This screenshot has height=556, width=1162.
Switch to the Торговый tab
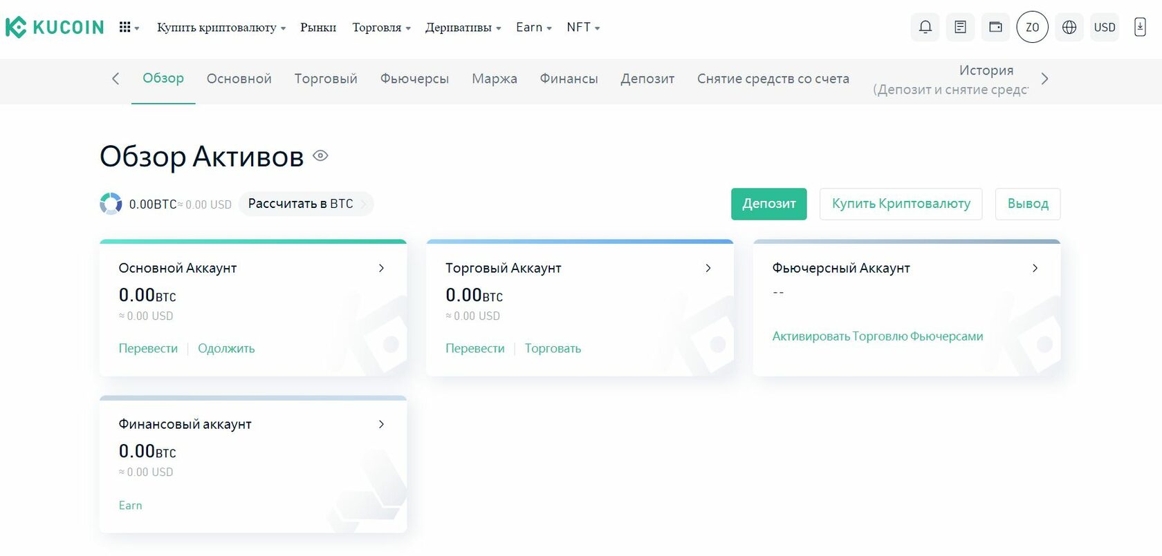326,79
